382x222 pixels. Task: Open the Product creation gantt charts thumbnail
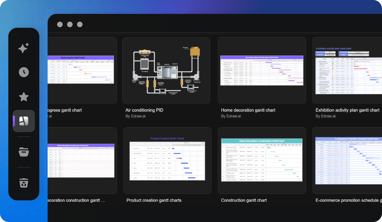(167, 161)
